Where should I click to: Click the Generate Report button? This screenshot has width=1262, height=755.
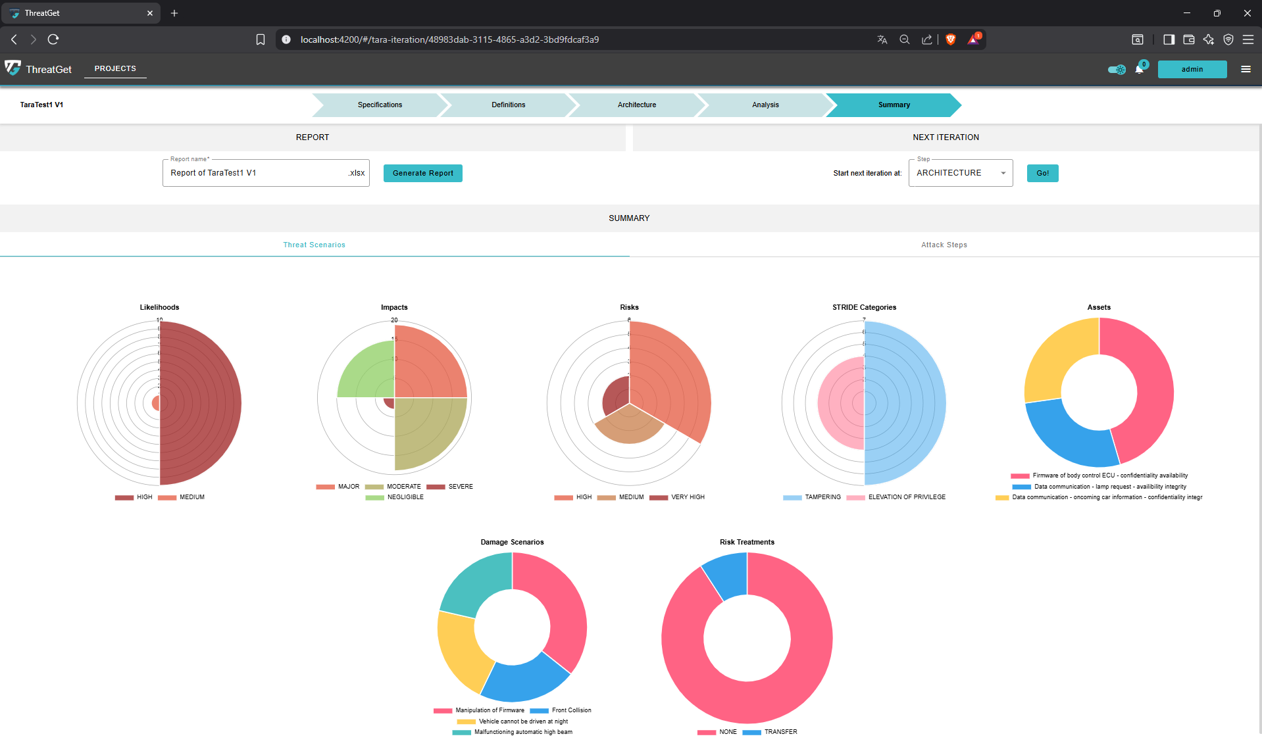point(422,173)
